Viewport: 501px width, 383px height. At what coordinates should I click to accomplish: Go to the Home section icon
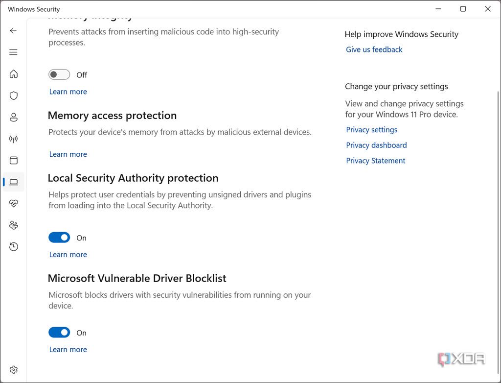14,74
